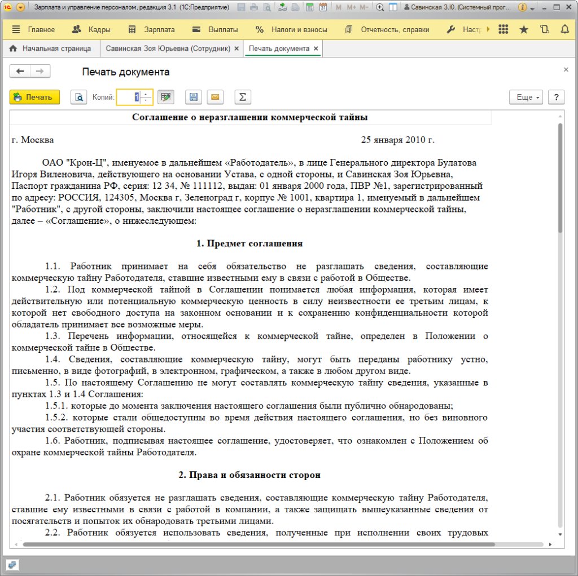Open favorites star icon
This screenshot has height=576, width=578.
(524, 29)
